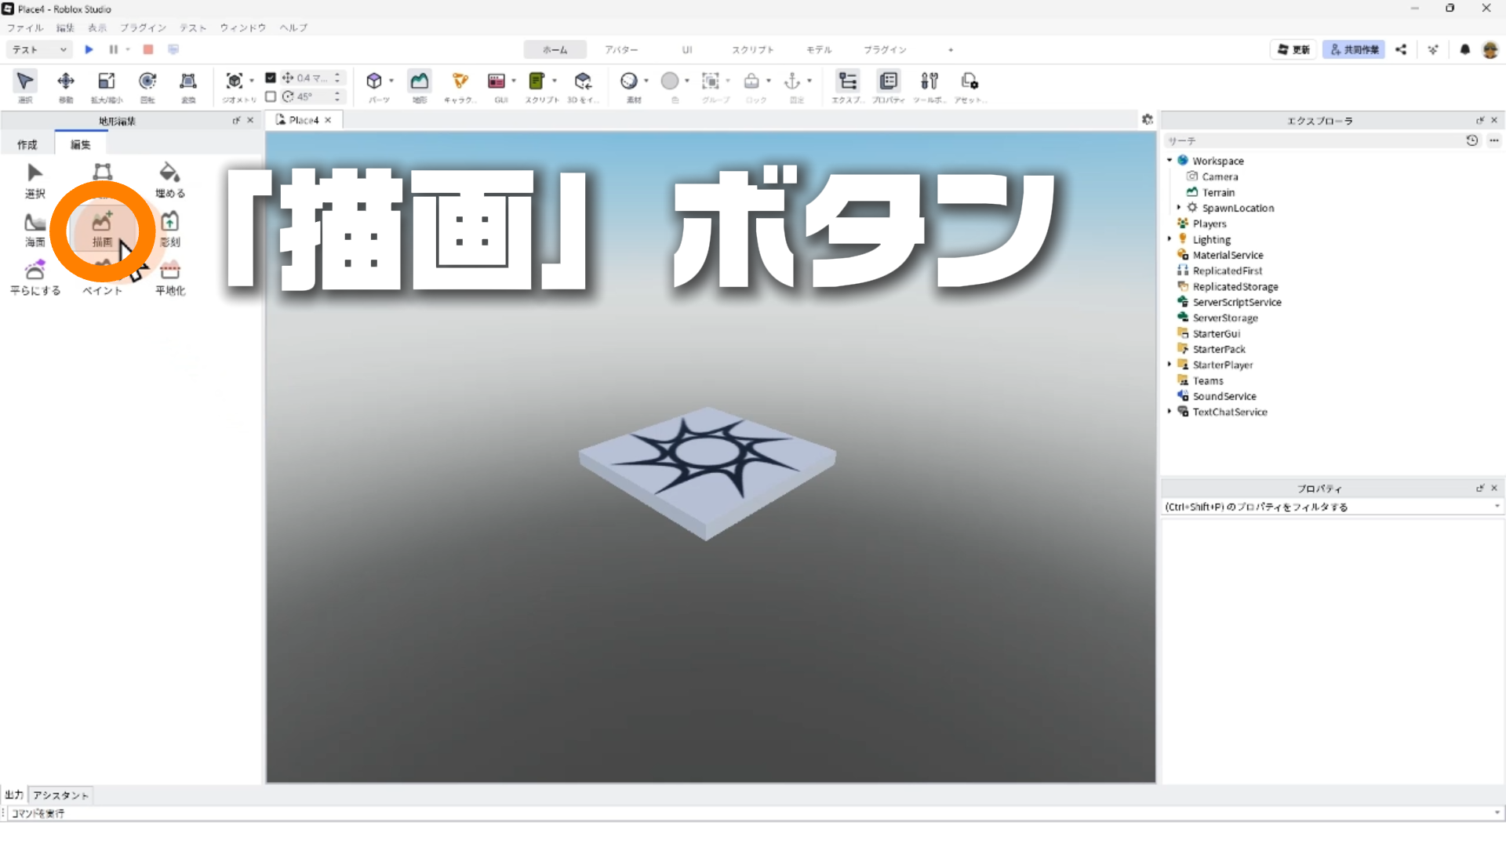Click the 更新 button
This screenshot has width=1506, height=847.
coord(1293,49)
